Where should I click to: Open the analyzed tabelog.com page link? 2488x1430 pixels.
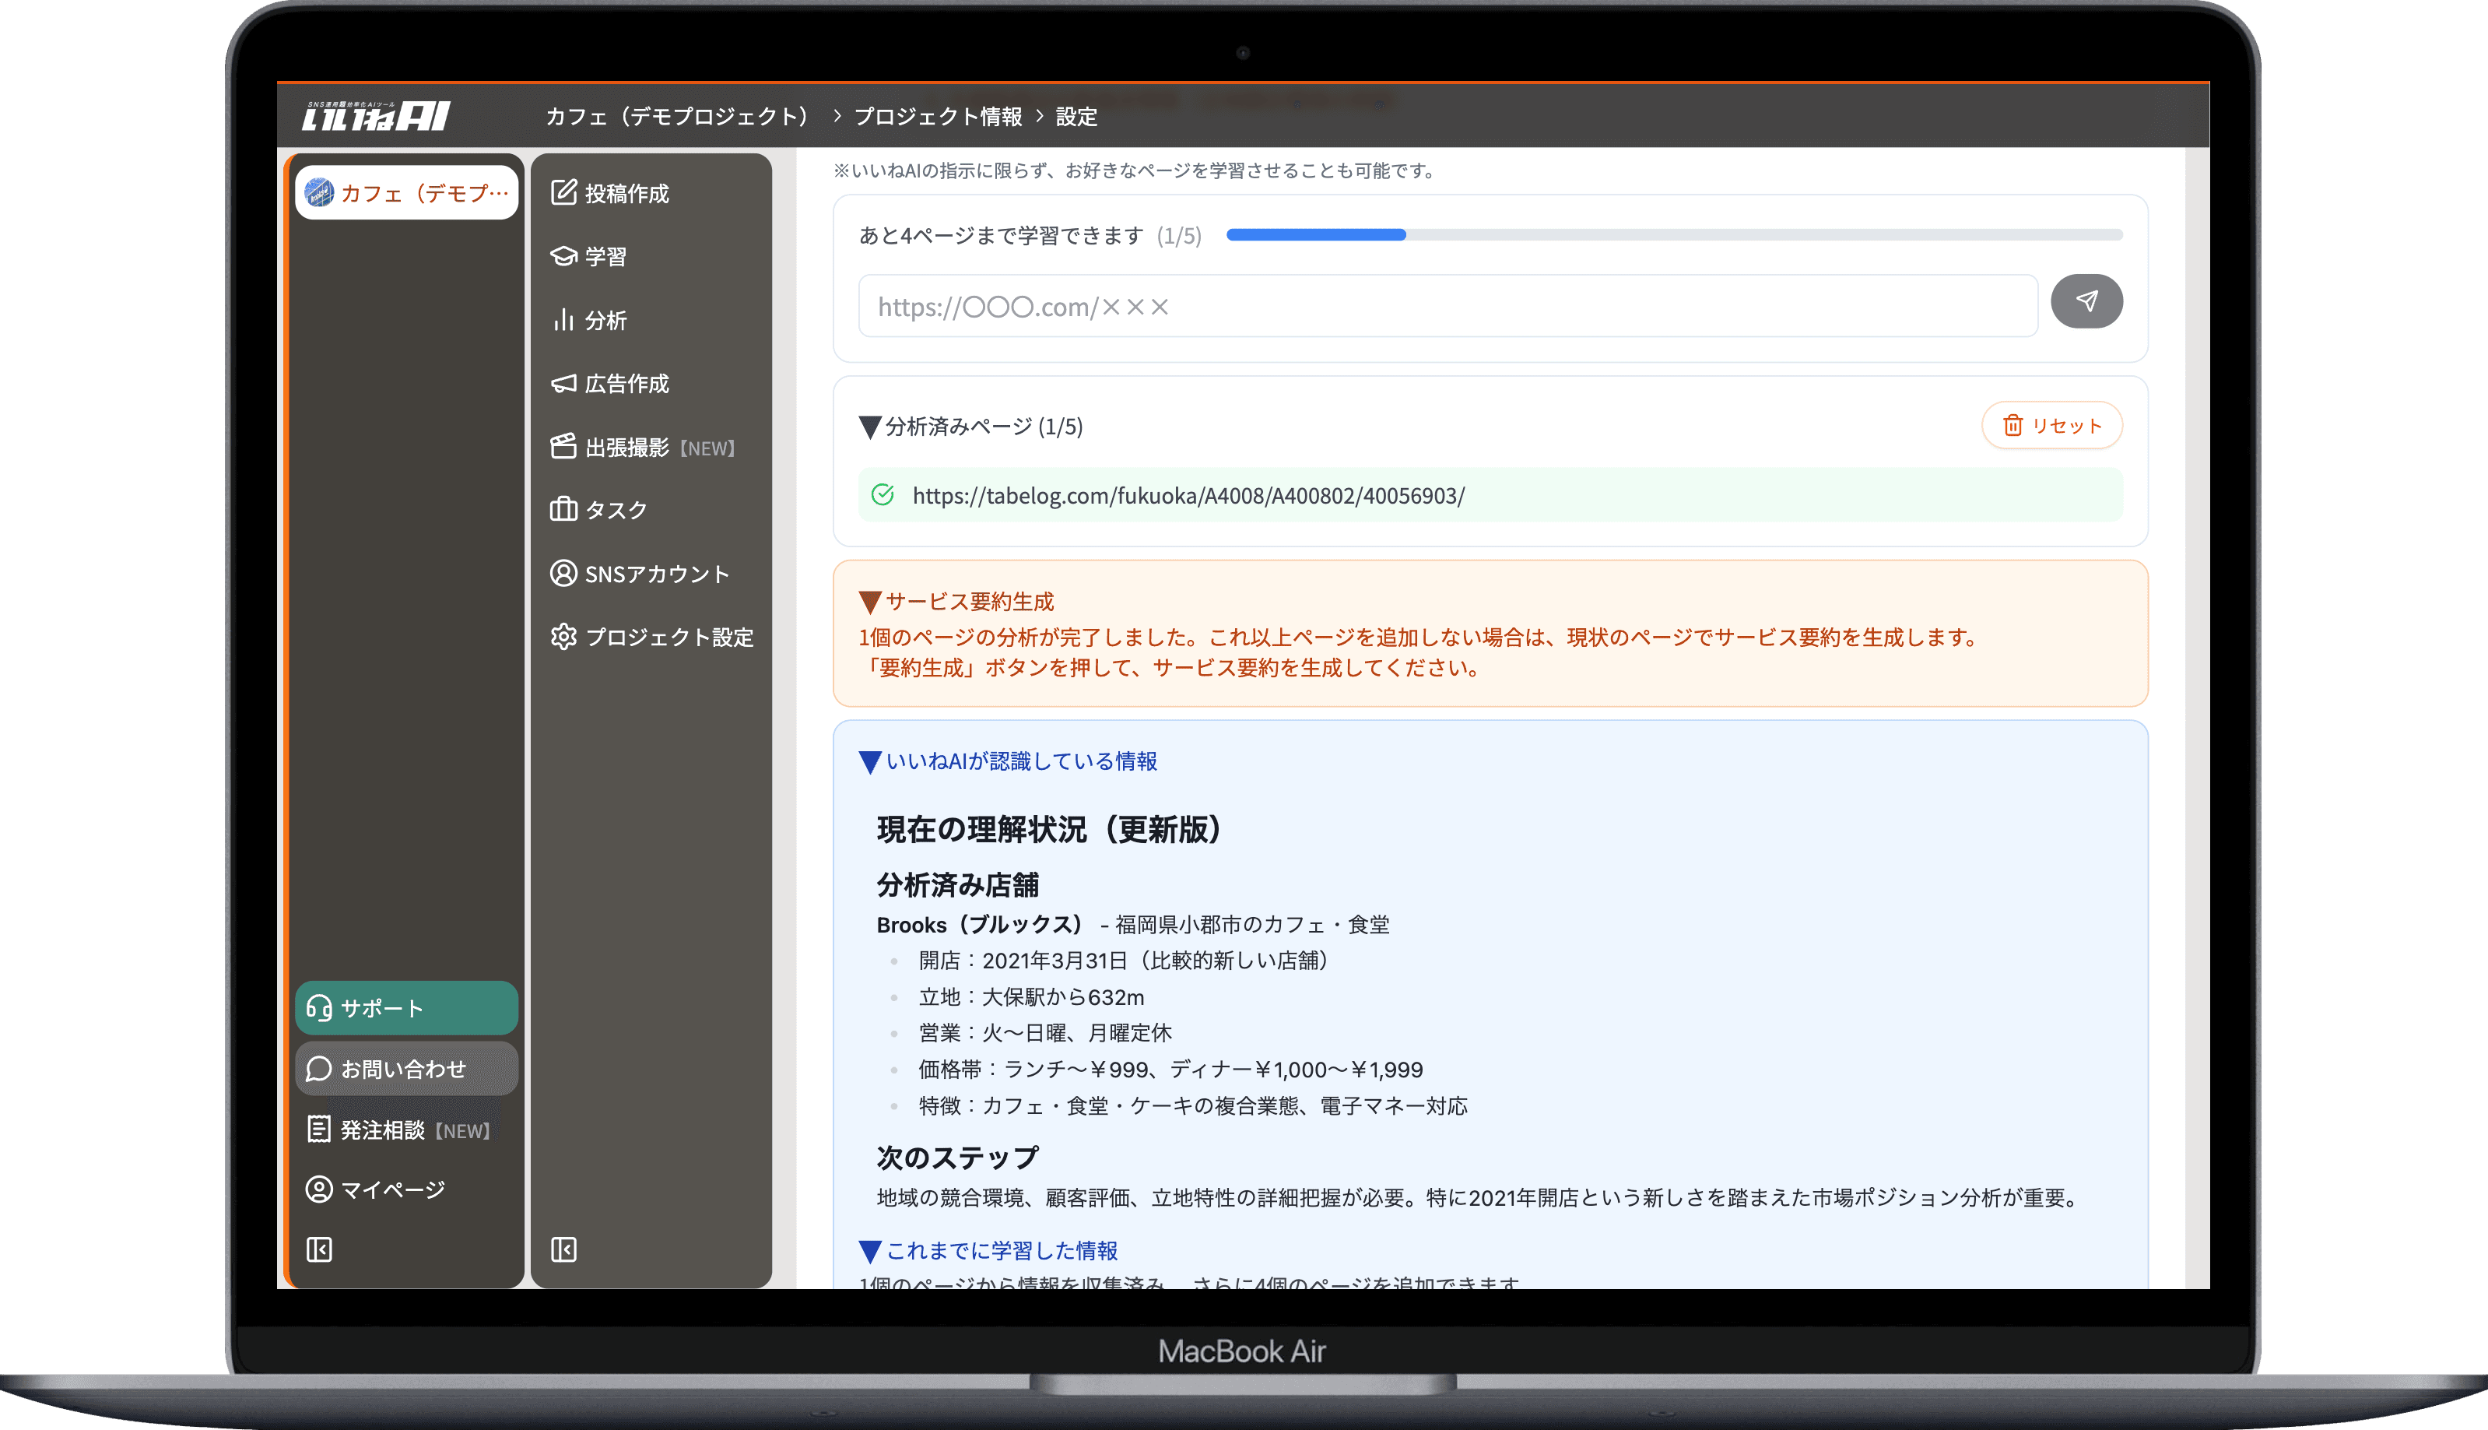[1187, 496]
